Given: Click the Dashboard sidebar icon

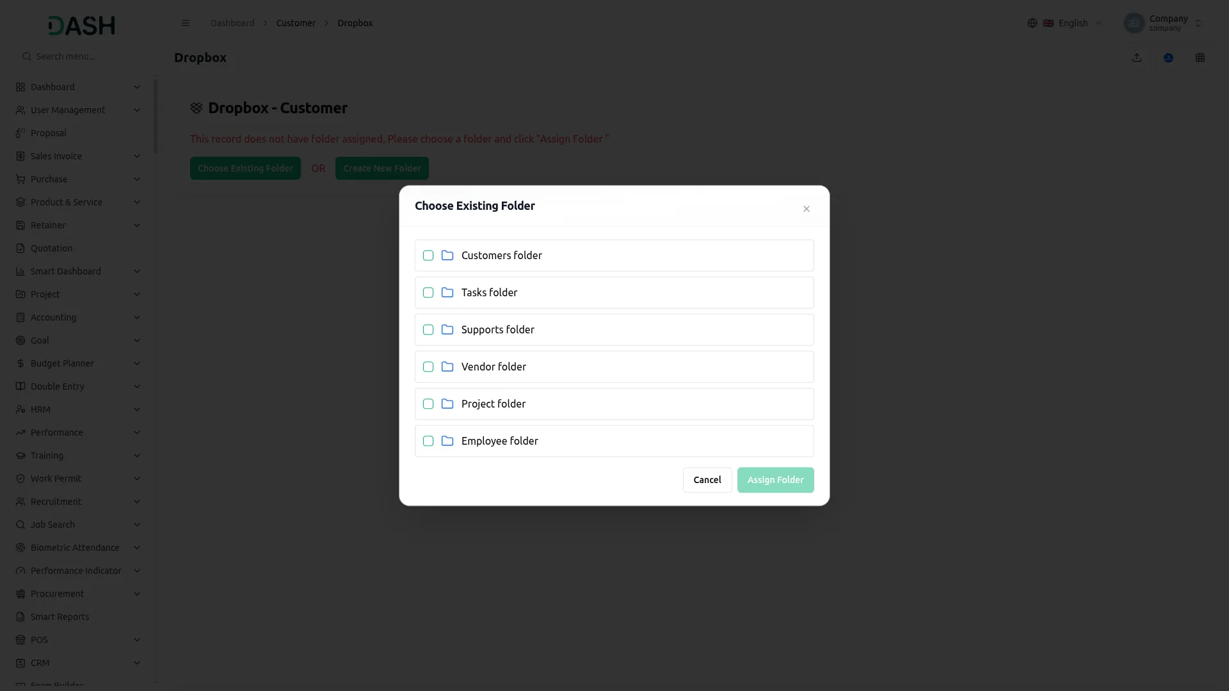Looking at the screenshot, I should coord(20,87).
